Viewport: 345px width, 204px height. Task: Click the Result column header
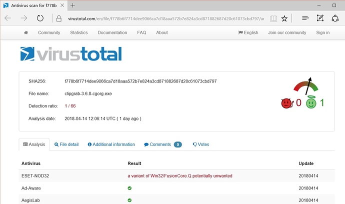pyautogui.click(x=134, y=163)
